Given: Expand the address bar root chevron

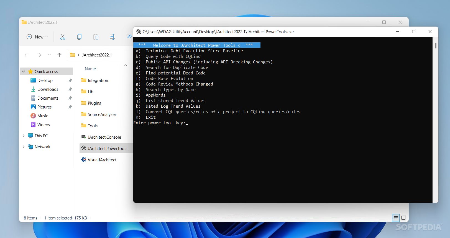Looking at the screenshot, I should [79, 55].
